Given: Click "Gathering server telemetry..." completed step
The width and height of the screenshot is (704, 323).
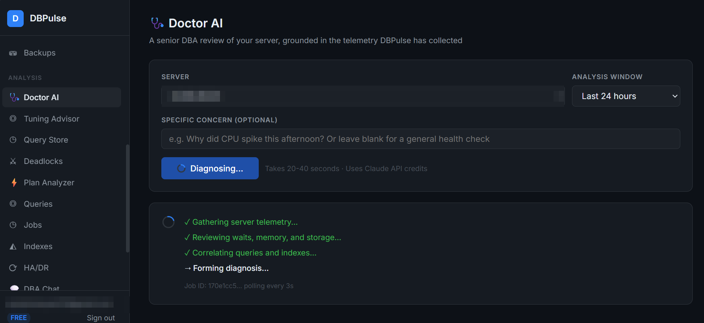Looking at the screenshot, I should (241, 222).
